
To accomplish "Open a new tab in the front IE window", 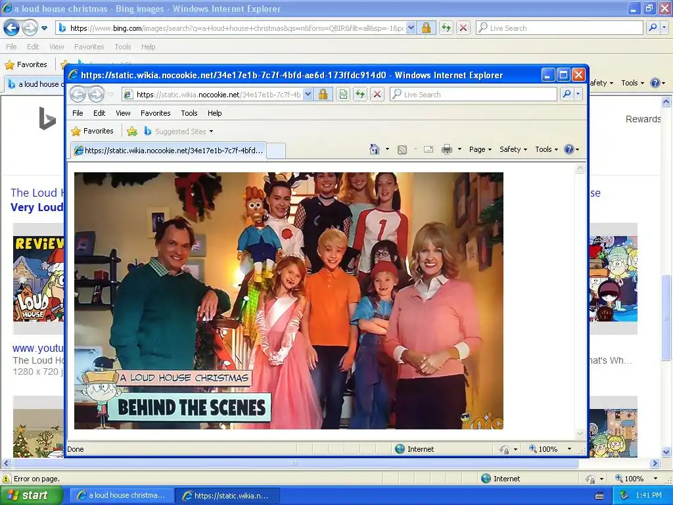I will (x=277, y=151).
